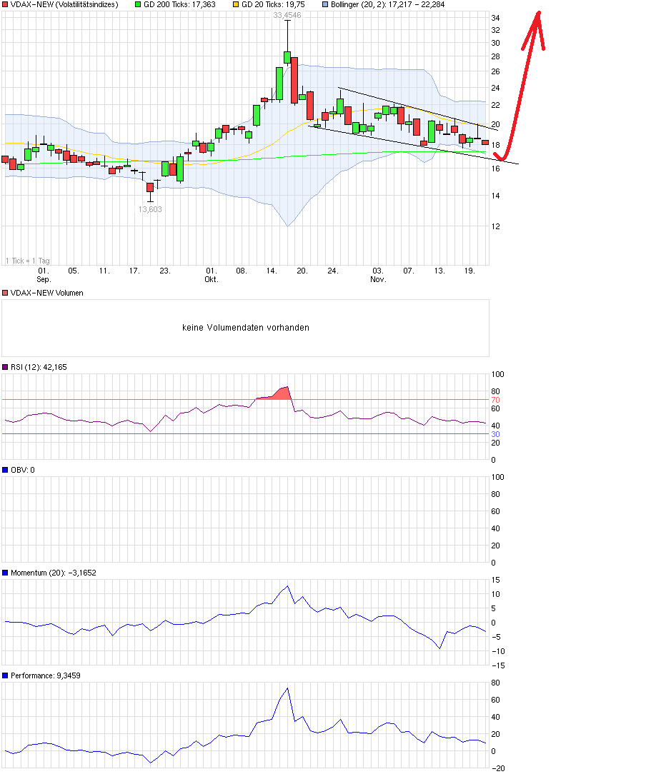The width and height of the screenshot is (661, 774).
Task: Click the tall red candle after the peak
Action: click(x=294, y=81)
